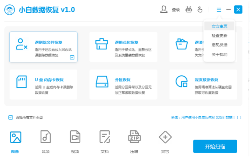
Task: Open the news link about 32GB recovery
Action: 206,118
